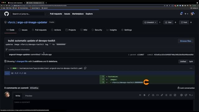Switch to the Projects tab
This screenshot has width=199, height=112.
pos(71,30)
